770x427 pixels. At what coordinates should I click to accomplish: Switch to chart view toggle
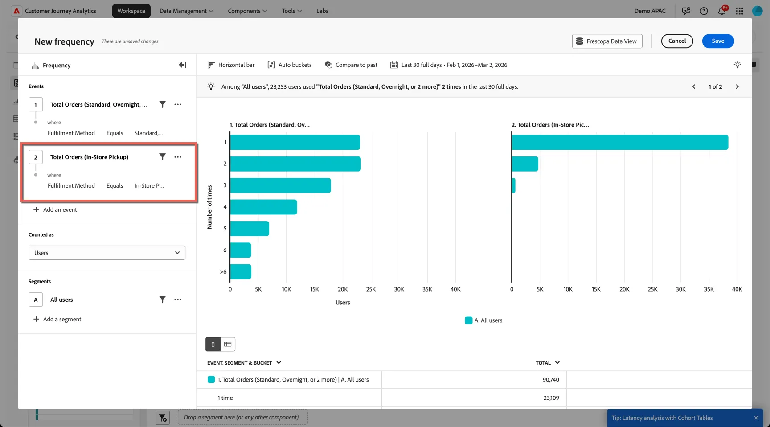(x=213, y=344)
